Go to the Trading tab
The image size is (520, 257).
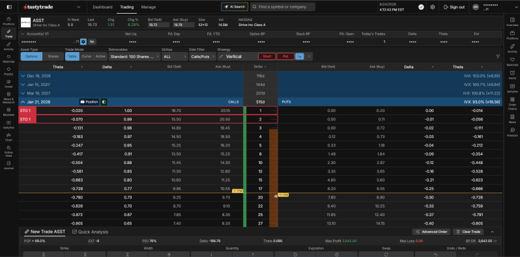(127, 7)
